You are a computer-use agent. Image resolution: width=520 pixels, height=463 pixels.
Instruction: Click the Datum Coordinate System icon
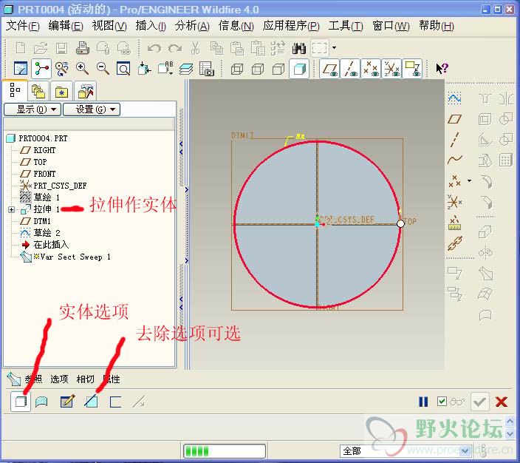454,201
